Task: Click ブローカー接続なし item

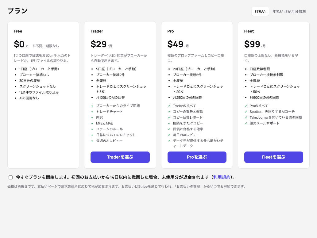Action: [x=34, y=75]
